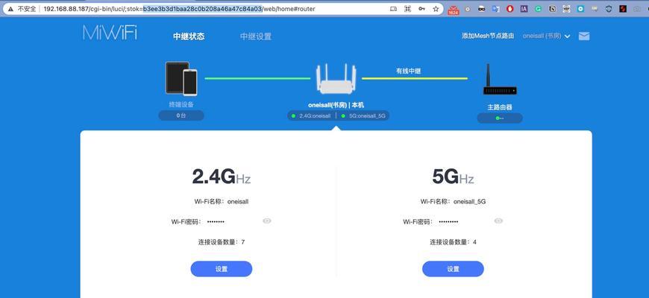Open the mail notification envelope icon
Image resolution: width=649 pixels, height=298 pixels.
584,36
